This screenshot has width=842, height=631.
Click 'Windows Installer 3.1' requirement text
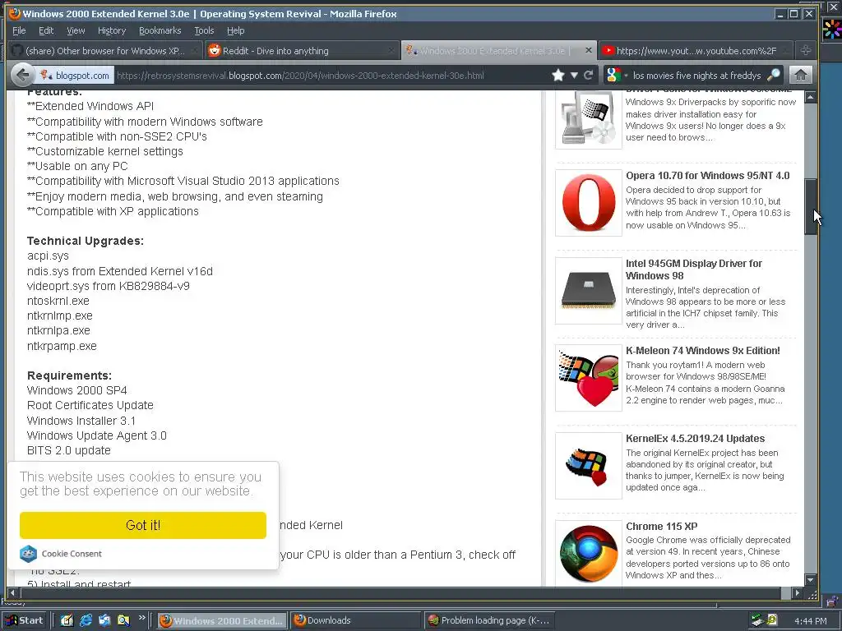[81, 421]
